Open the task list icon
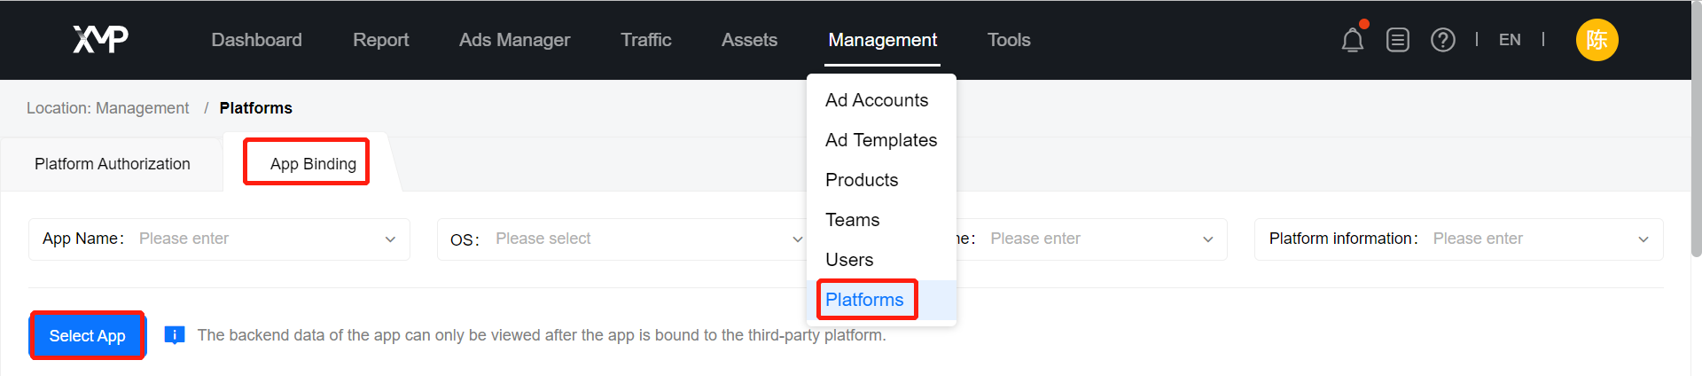This screenshot has width=1702, height=376. [1398, 40]
